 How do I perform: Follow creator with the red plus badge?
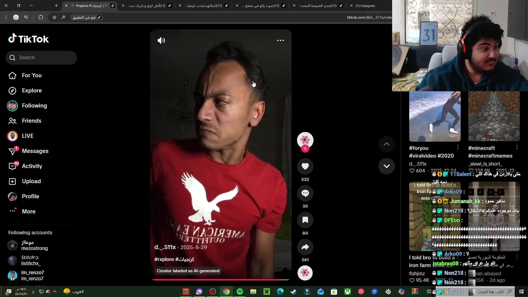pos(305,148)
